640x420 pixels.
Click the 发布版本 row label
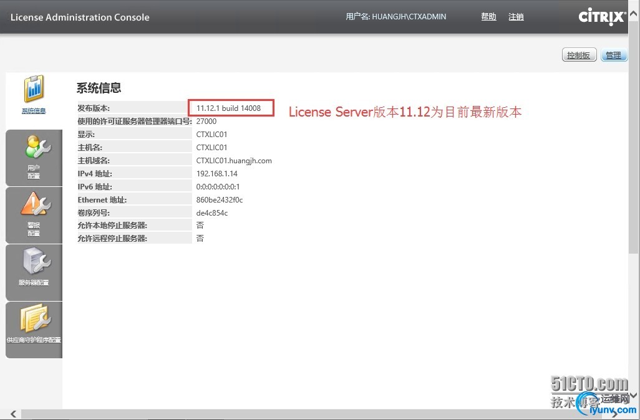click(94, 108)
